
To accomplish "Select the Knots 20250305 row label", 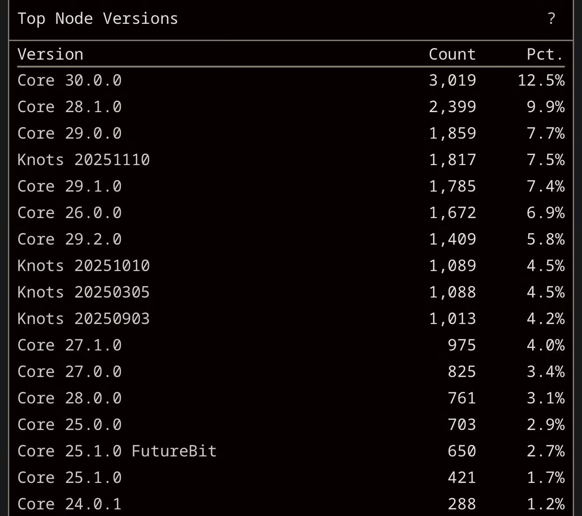I will (83, 292).
